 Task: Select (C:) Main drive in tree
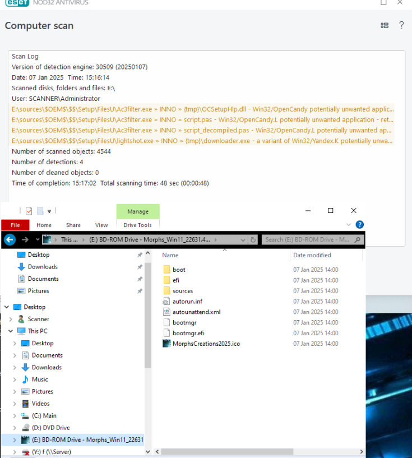[44, 415]
